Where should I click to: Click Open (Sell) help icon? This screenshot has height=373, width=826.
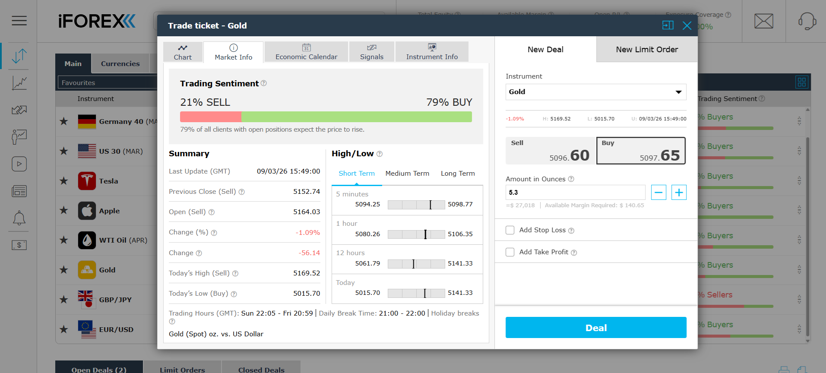(212, 212)
